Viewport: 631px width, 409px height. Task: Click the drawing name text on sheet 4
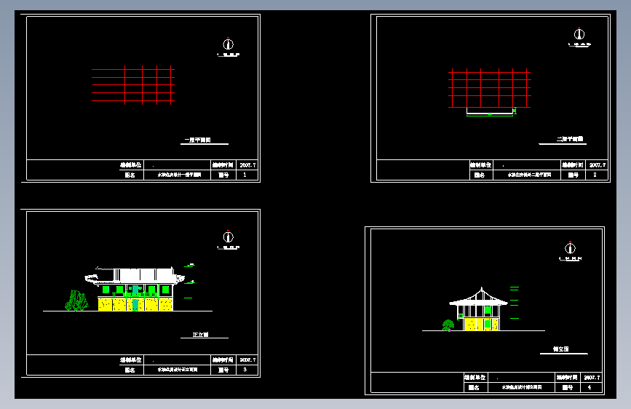522,387
